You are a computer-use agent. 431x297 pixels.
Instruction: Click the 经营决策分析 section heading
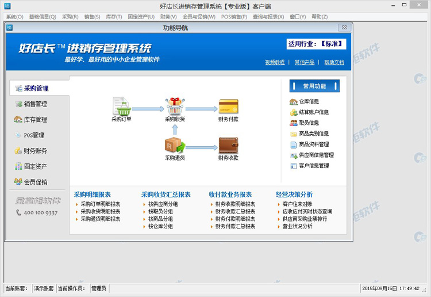click(x=294, y=195)
